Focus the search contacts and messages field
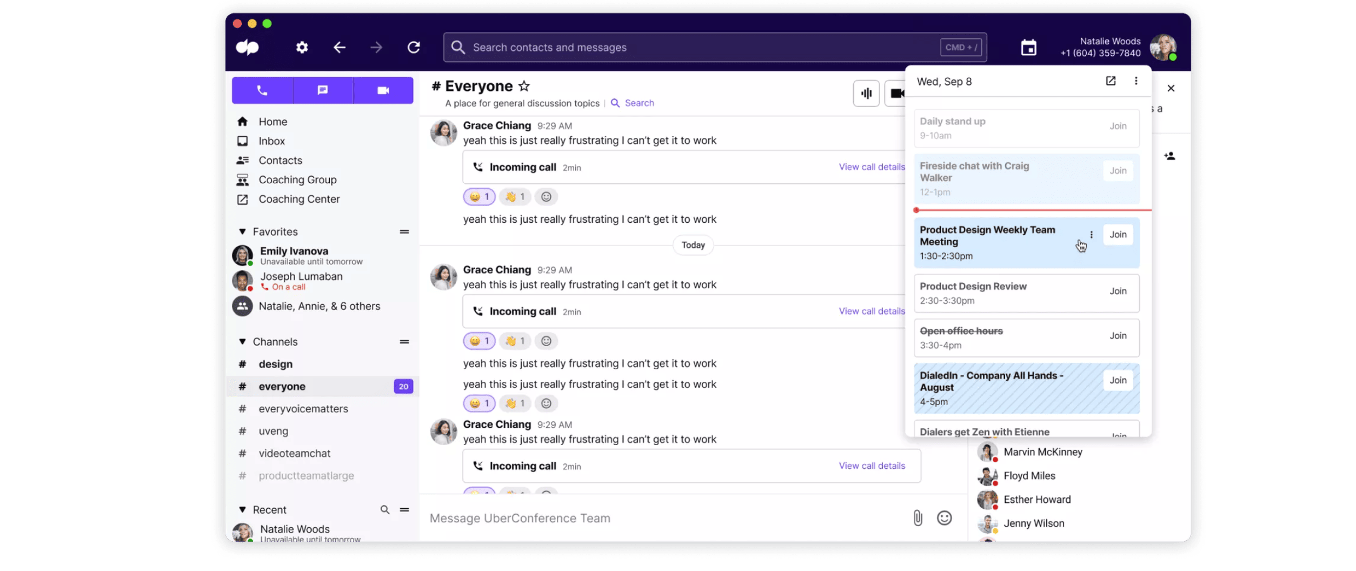The height and width of the screenshot is (571, 1356). point(715,48)
